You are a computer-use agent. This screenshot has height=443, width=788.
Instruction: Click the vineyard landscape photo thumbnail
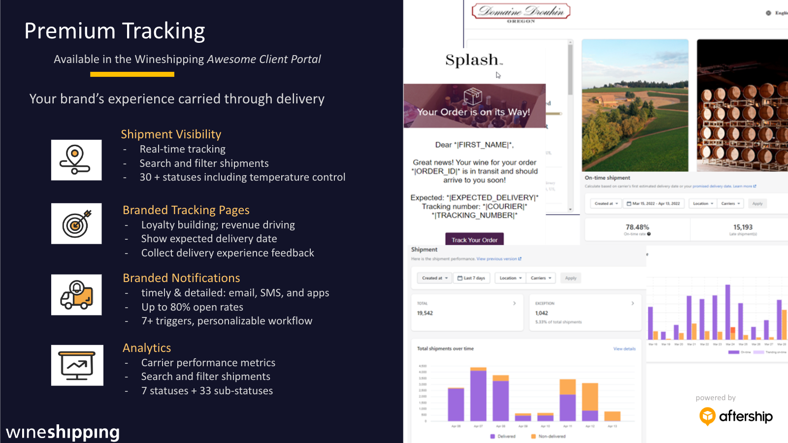coord(635,105)
